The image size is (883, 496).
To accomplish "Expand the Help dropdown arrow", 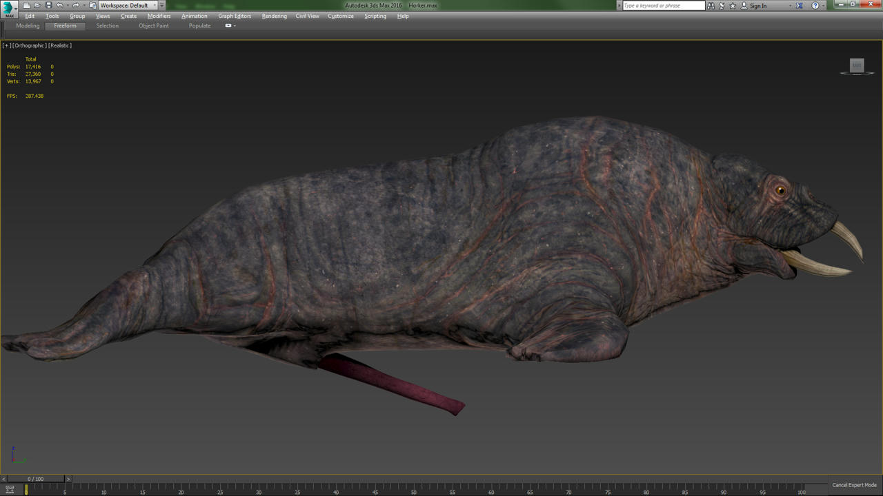I will pyautogui.click(x=823, y=6).
